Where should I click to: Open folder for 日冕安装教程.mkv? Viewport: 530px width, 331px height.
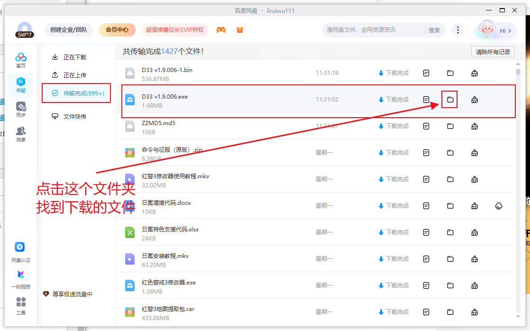[450, 259]
